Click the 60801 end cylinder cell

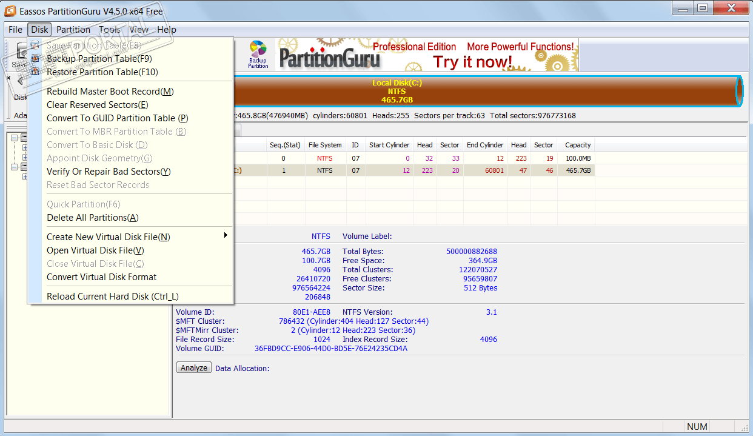point(485,170)
